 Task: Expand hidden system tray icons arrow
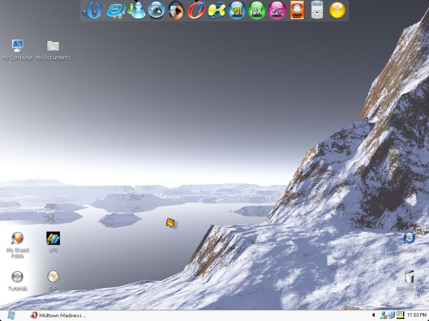pos(374,316)
